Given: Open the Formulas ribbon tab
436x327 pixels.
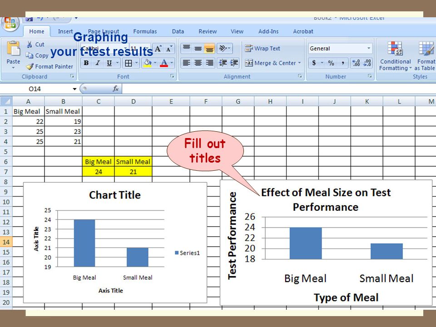Looking at the screenshot, I should tap(145, 31).
